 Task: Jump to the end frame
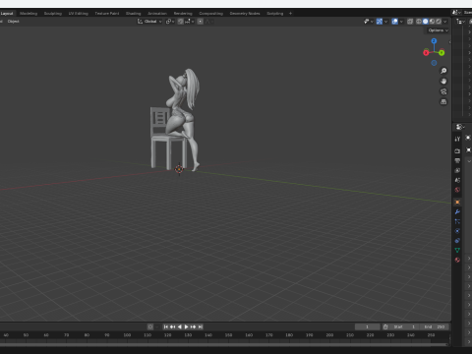[x=201, y=326]
